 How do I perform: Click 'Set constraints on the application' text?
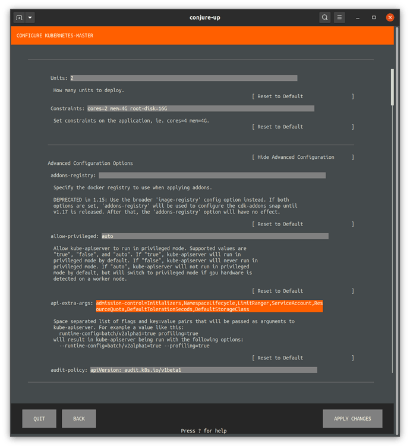point(131,121)
